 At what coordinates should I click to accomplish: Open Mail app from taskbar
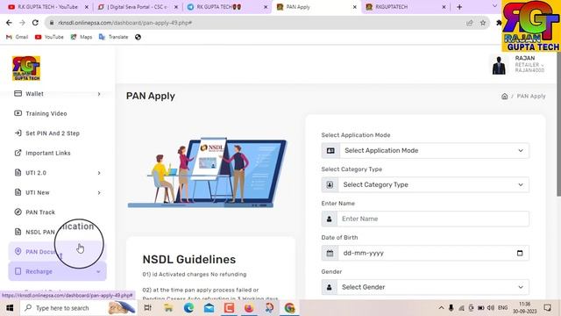tap(209, 308)
